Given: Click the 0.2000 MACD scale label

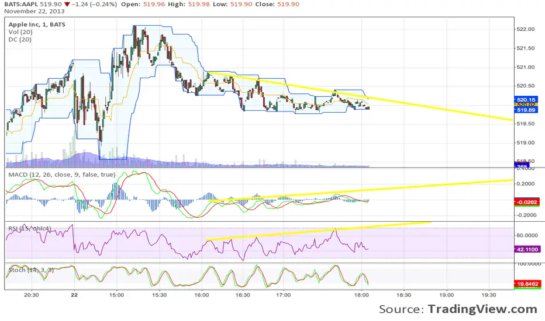Looking at the screenshot, I should [526, 184].
